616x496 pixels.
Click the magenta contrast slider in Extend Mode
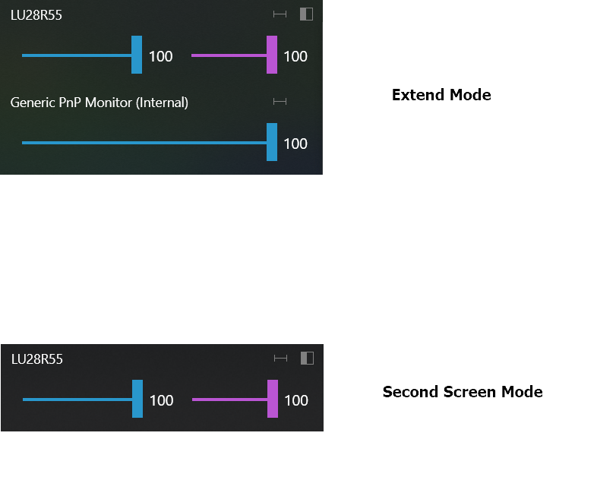coord(271,55)
